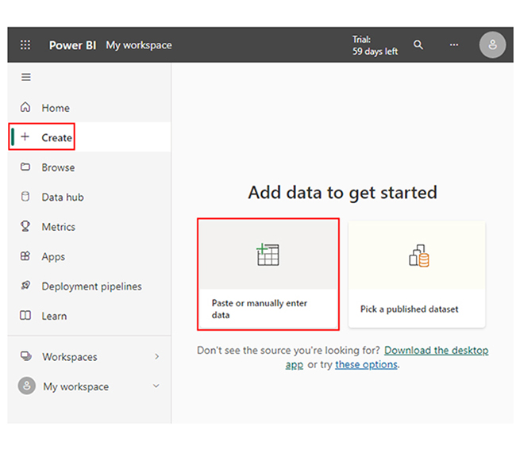Click My workspace in the header

[x=139, y=45]
